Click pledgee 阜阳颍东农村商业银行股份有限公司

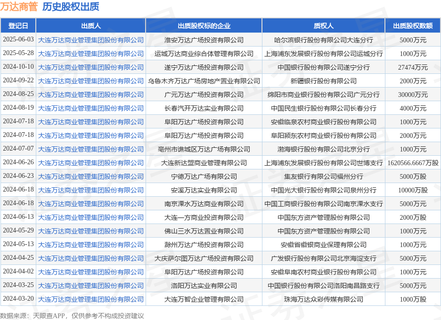(323, 136)
